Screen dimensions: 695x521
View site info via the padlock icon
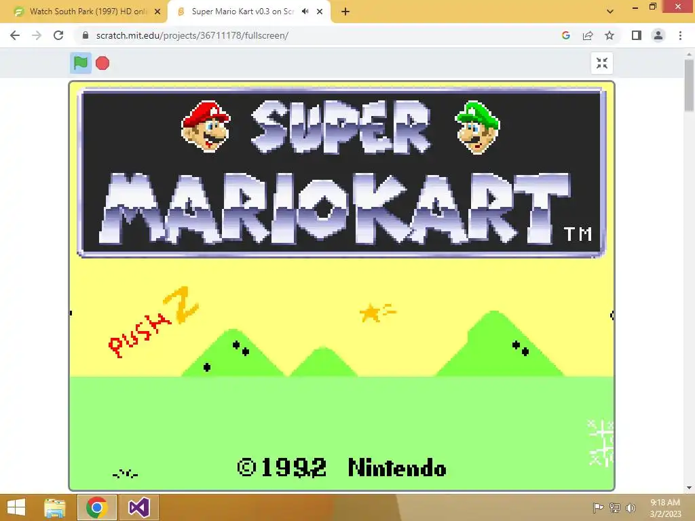86,35
